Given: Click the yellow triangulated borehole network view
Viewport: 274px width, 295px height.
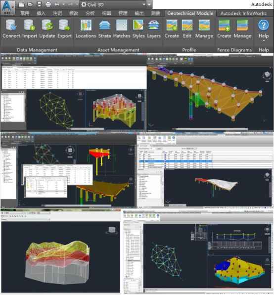Looking at the screenshot, I should click(x=56, y=110).
